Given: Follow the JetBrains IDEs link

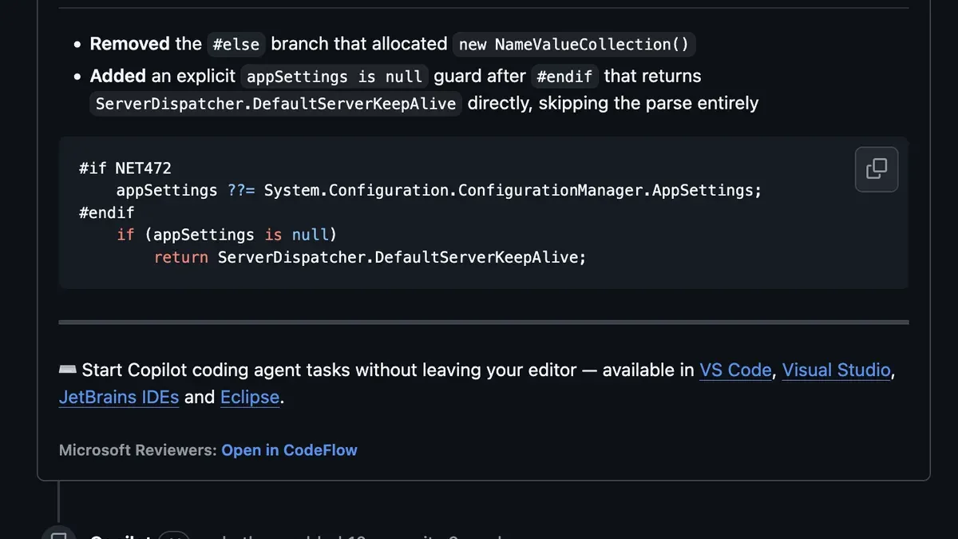Looking at the screenshot, I should pyautogui.click(x=119, y=397).
